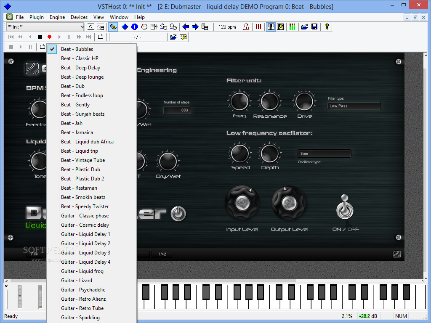Screen dimensions: 431x323
Task: Click the blue diamond plugin window icon
Action: pos(125,26)
